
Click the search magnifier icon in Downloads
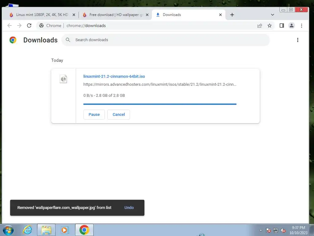[x=68, y=40]
